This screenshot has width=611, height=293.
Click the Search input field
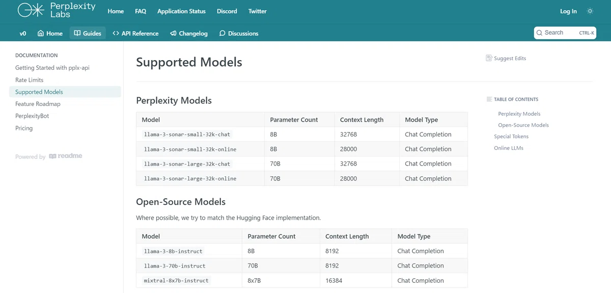[565, 33]
